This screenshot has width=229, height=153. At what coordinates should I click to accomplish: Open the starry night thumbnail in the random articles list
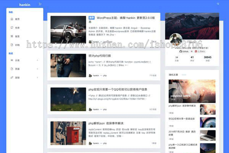click(x=208, y=148)
